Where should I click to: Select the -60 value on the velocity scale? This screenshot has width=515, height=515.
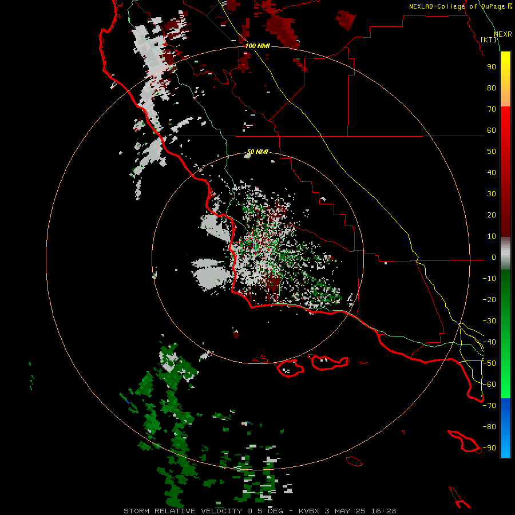tap(489, 385)
